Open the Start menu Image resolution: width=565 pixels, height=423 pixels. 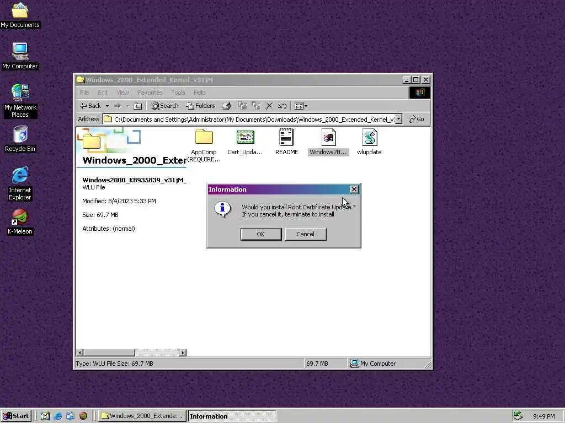pyautogui.click(x=16, y=416)
